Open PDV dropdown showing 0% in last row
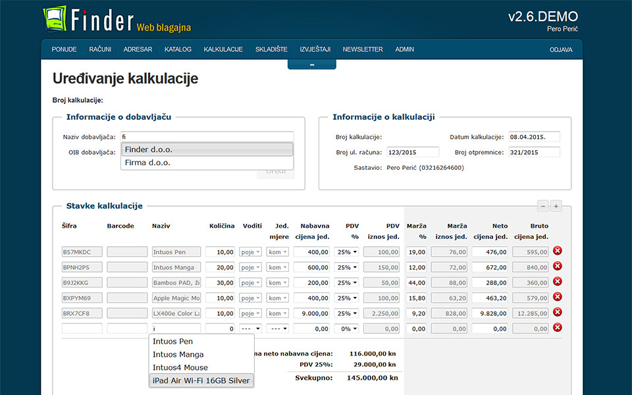The width and height of the screenshot is (632, 395). [x=346, y=329]
